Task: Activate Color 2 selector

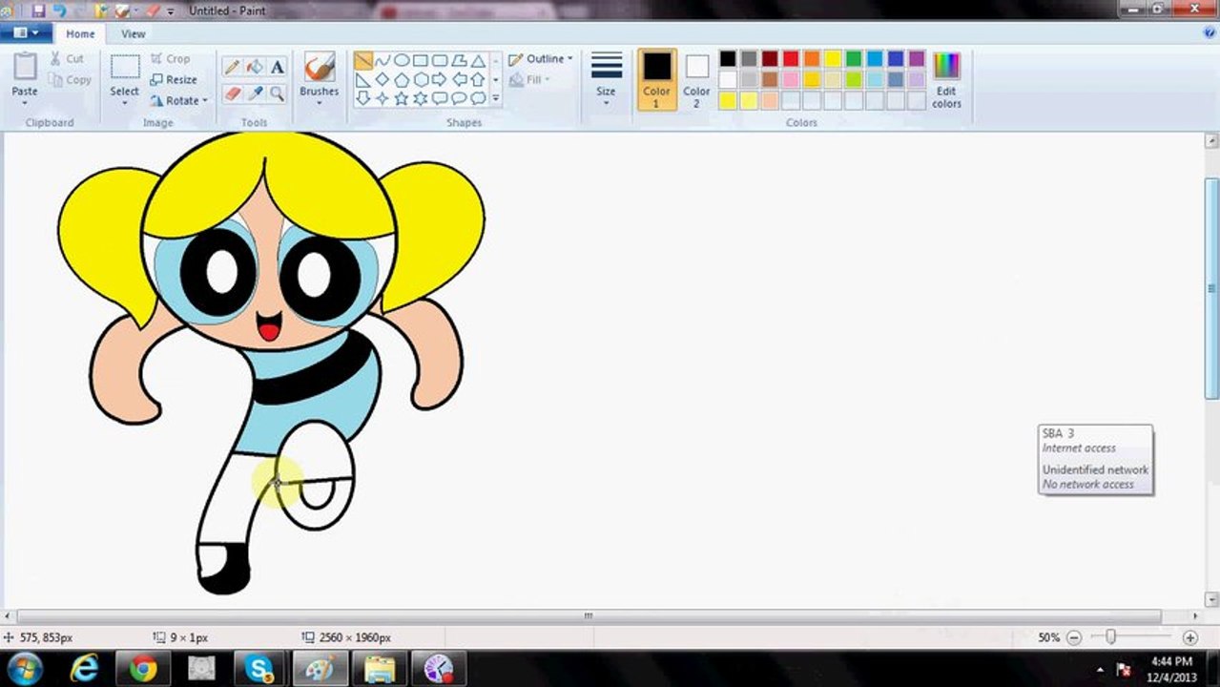Action: coord(696,80)
